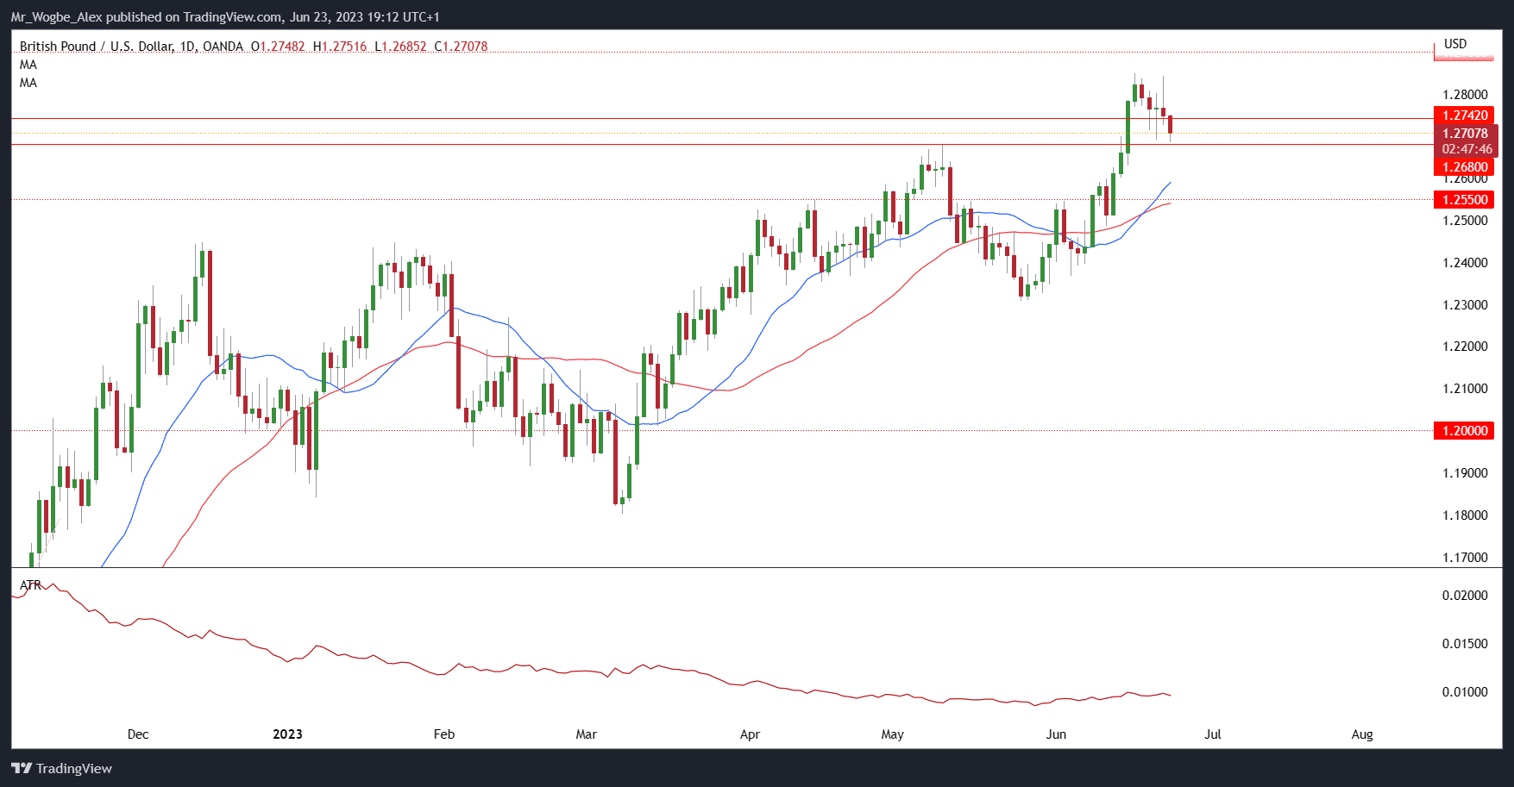Click the ATR 0.02000 axis value

pyautogui.click(x=1465, y=596)
